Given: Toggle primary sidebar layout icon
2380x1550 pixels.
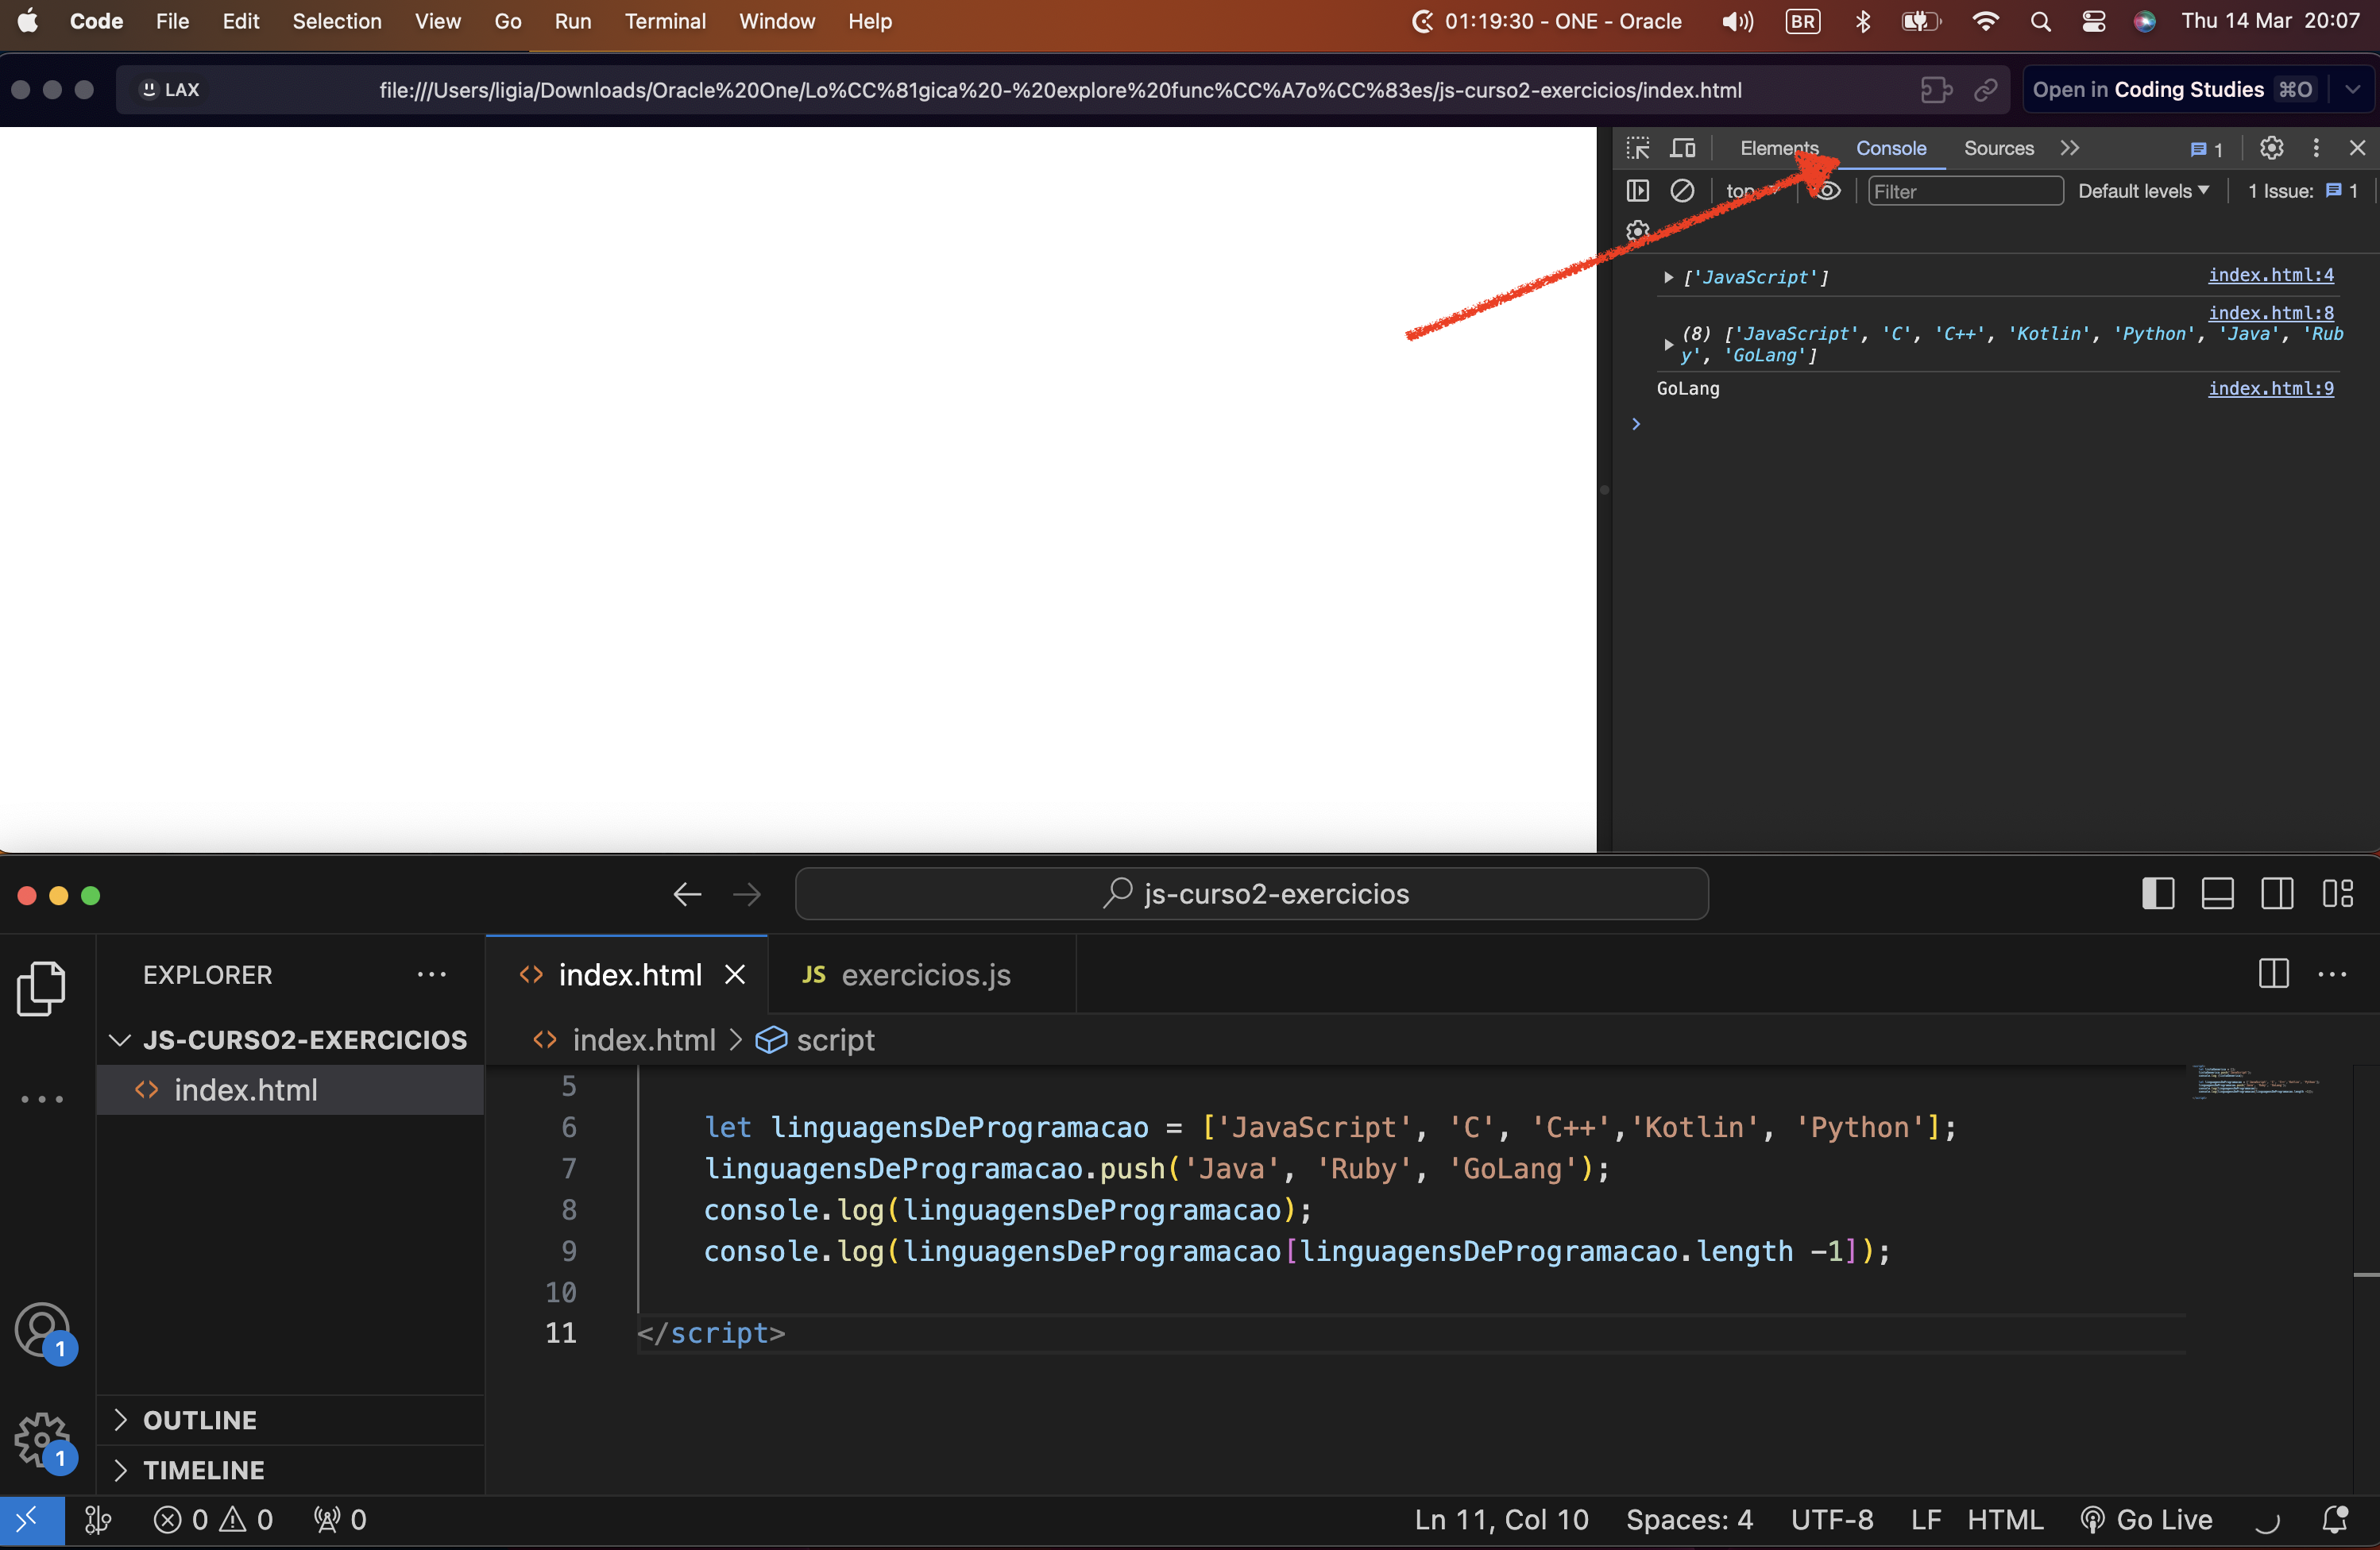Looking at the screenshot, I should pos(2158,893).
